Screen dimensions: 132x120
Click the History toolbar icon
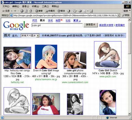pyautogui.click(x=69, y=11)
